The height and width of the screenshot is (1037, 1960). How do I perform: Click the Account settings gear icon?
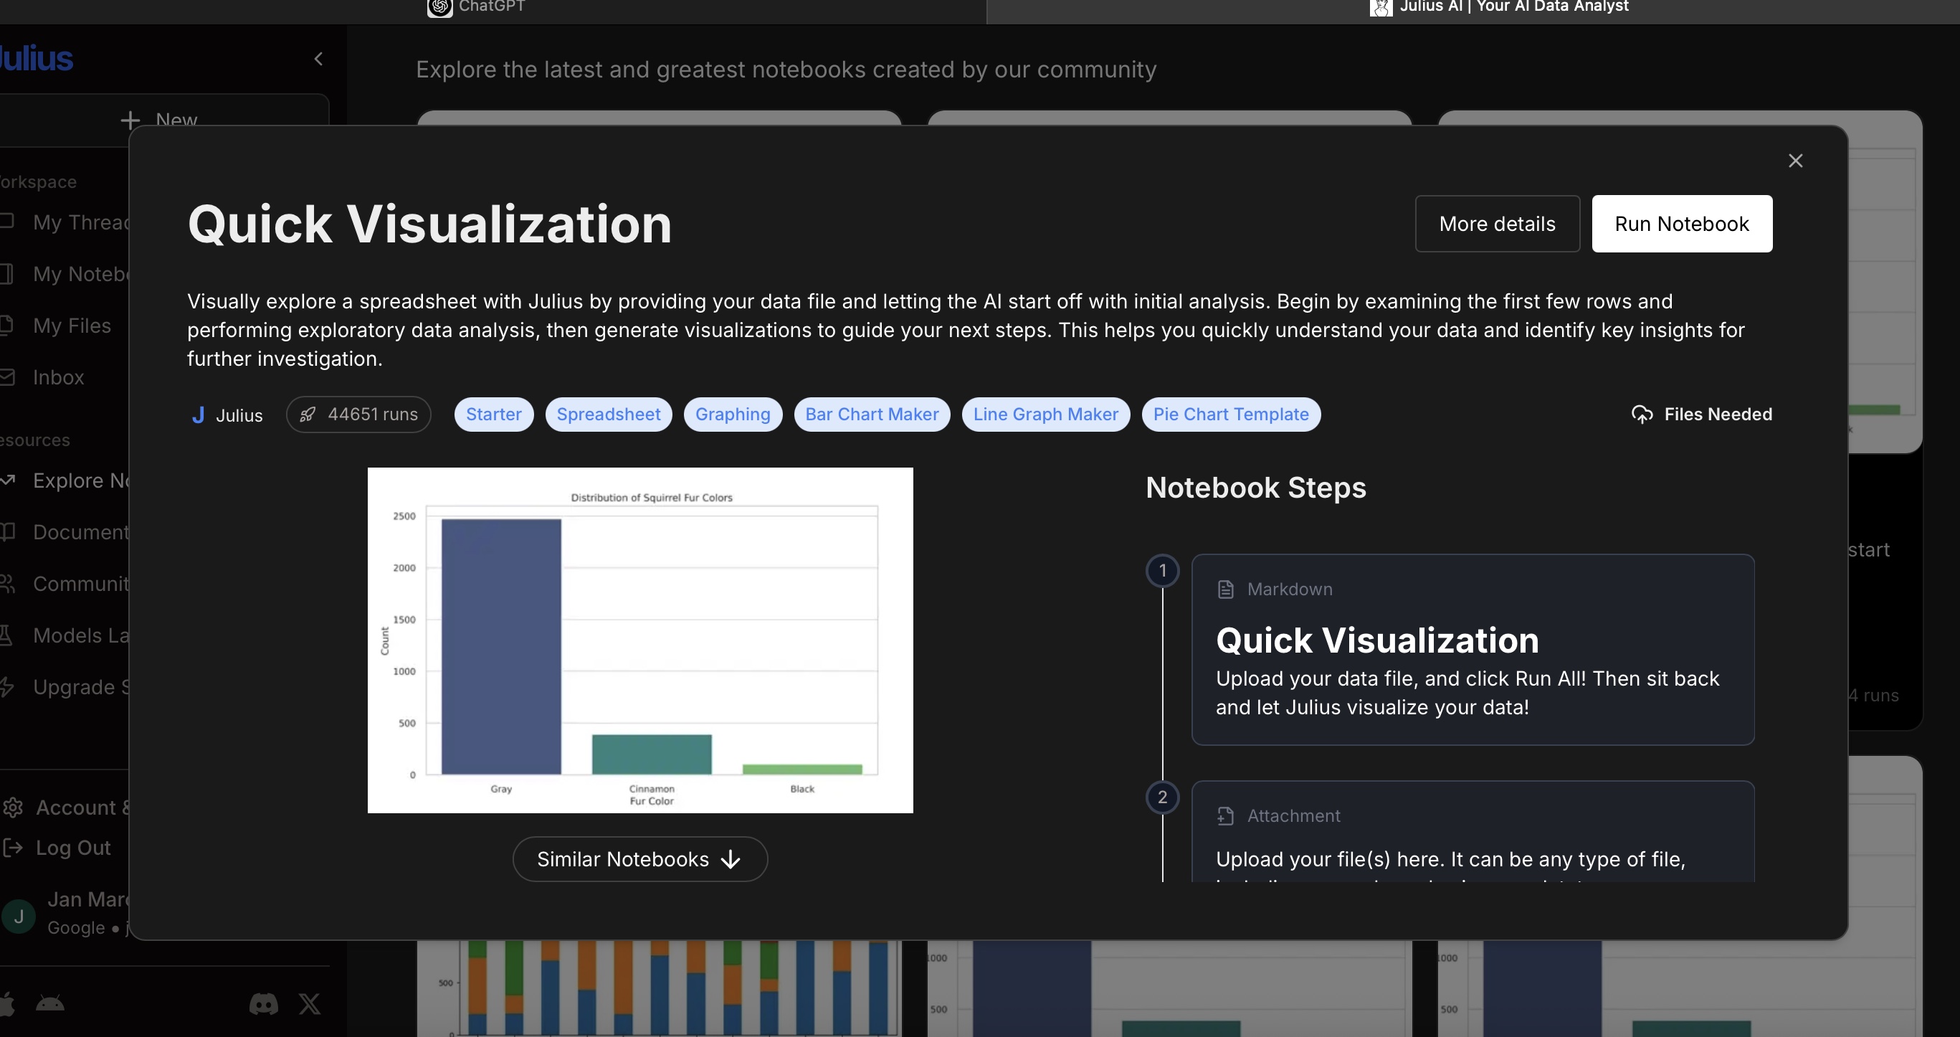(x=12, y=808)
